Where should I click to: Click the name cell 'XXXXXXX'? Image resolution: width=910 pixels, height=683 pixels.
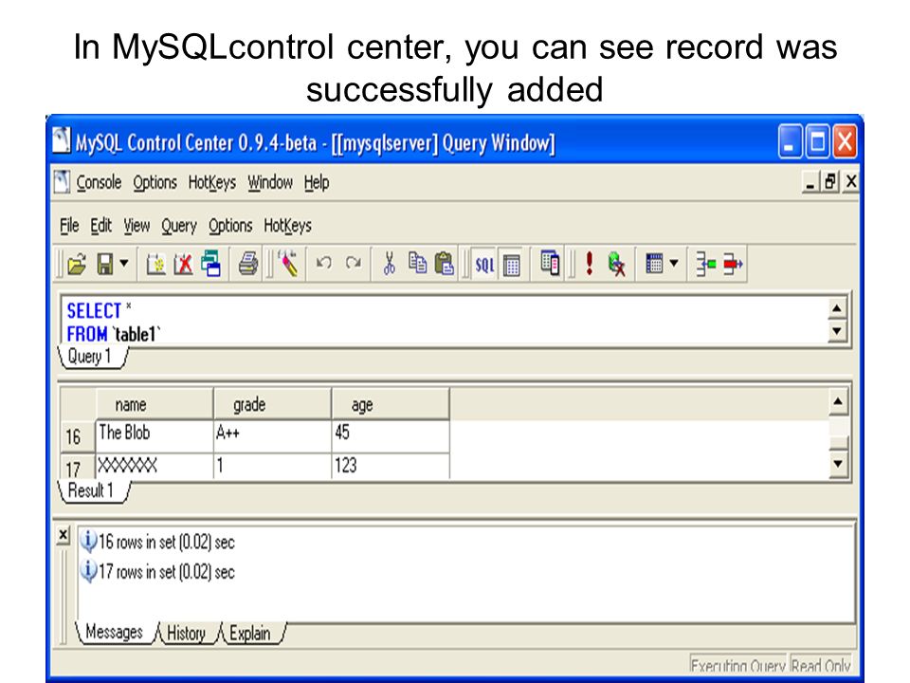tap(155, 467)
